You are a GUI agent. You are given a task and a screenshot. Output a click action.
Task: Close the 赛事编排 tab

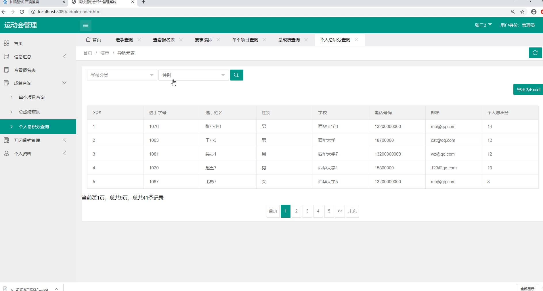(219, 40)
